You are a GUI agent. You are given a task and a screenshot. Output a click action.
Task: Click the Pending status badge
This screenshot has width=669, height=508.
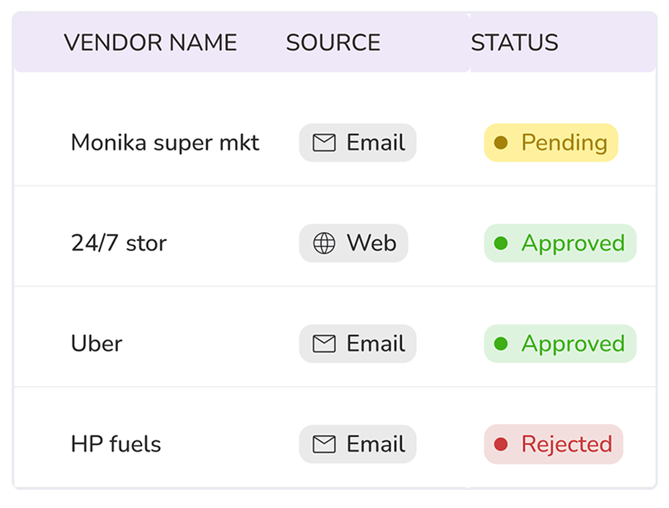pyautogui.click(x=551, y=143)
